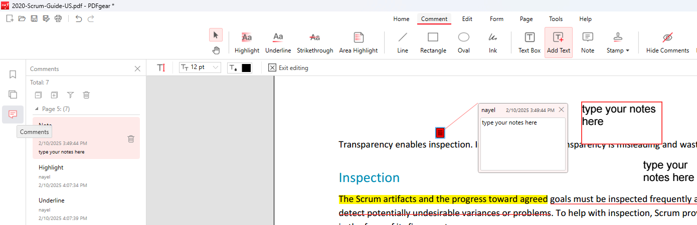Print the document

coord(58,18)
